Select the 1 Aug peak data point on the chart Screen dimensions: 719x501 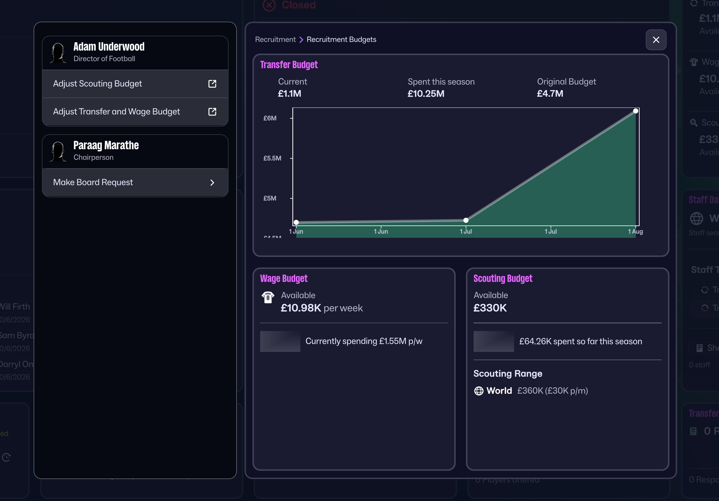tap(636, 111)
